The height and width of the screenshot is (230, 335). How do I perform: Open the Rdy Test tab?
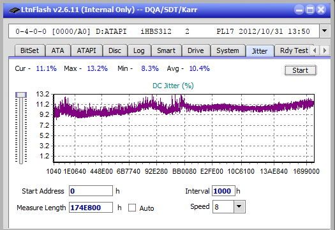(x=294, y=50)
